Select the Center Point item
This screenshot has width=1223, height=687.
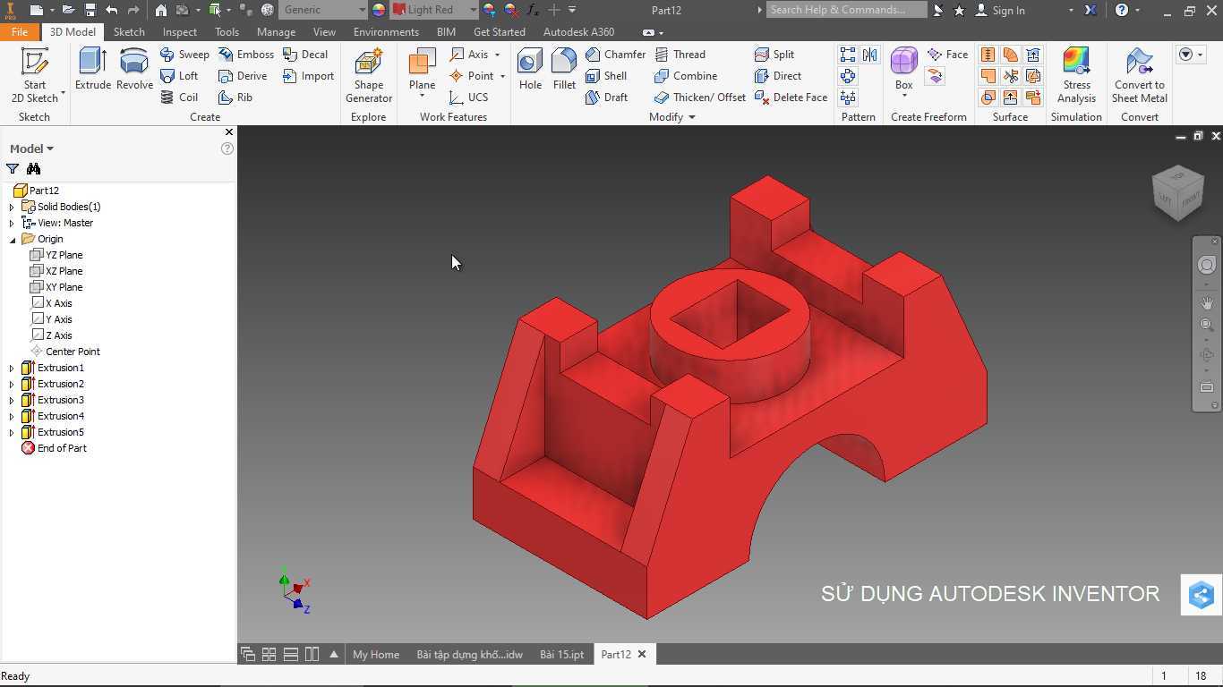[x=65, y=352]
